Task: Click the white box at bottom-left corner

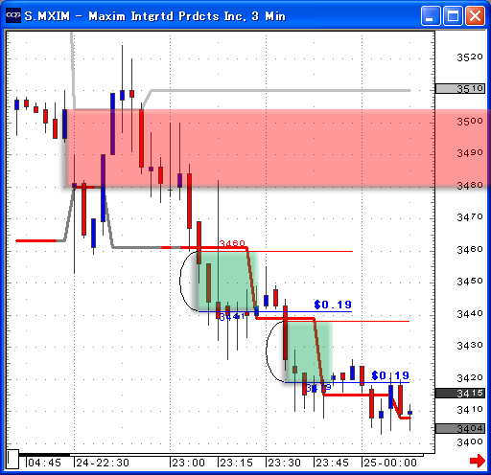Action: 12,459
